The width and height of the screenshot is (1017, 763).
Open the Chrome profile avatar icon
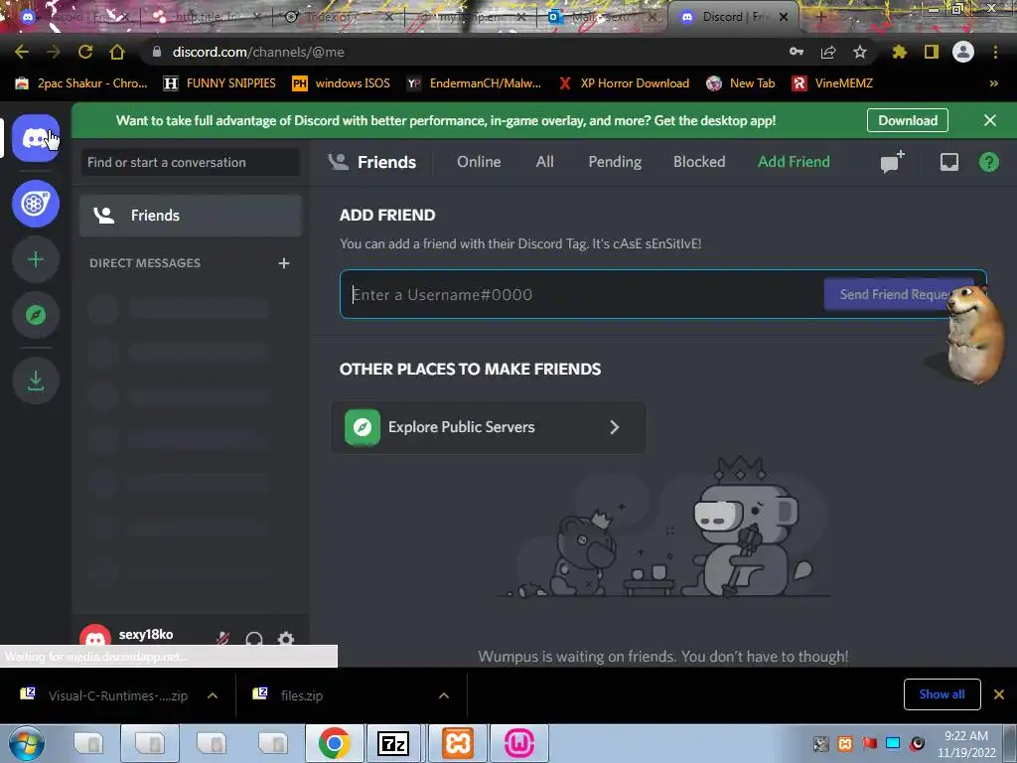click(x=963, y=52)
